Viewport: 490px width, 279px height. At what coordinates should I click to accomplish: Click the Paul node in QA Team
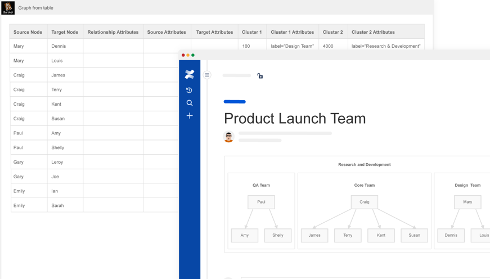click(x=261, y=202)
